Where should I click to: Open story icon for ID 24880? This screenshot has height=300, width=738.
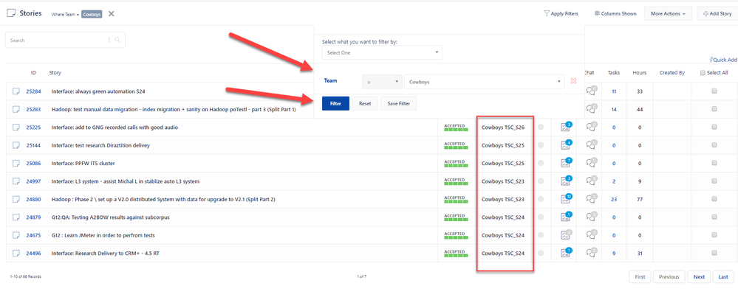[x=16, y=199]
